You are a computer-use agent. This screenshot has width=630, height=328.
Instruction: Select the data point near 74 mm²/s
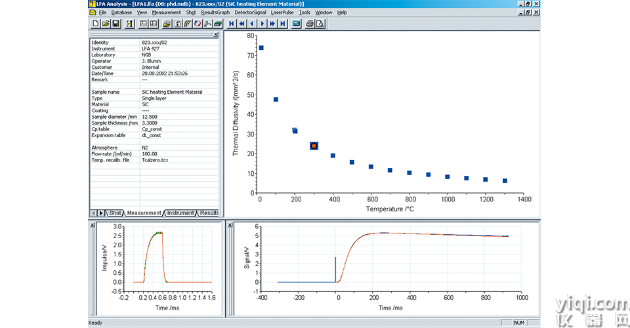[x=261, y=48]
